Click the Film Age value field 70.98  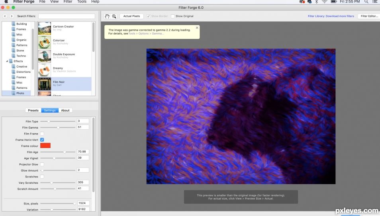point(83,152)
